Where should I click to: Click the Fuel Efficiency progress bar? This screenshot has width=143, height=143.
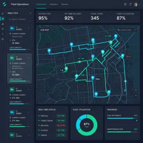[x=122, y=118]
